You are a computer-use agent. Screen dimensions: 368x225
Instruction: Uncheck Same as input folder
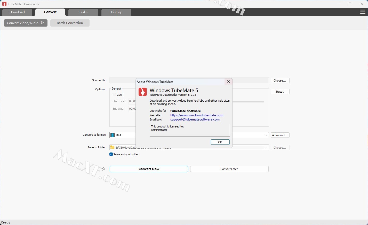pos(111,154)
